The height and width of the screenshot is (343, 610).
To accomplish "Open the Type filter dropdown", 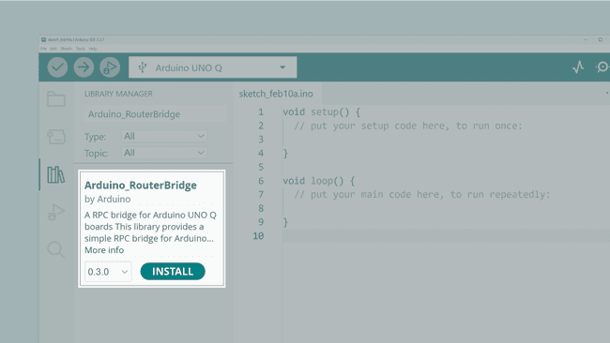I will click(164, 136).
